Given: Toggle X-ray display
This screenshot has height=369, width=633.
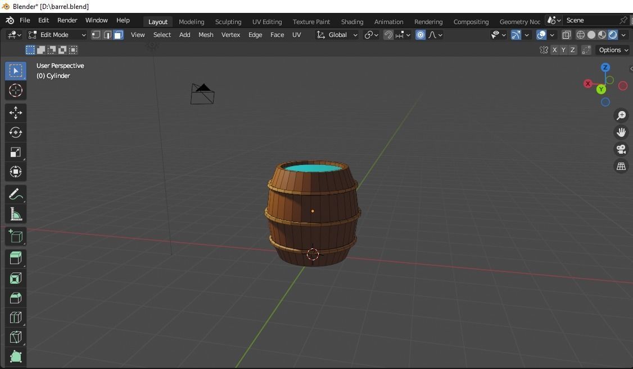Looking at the screenshot, I should 567,35.
